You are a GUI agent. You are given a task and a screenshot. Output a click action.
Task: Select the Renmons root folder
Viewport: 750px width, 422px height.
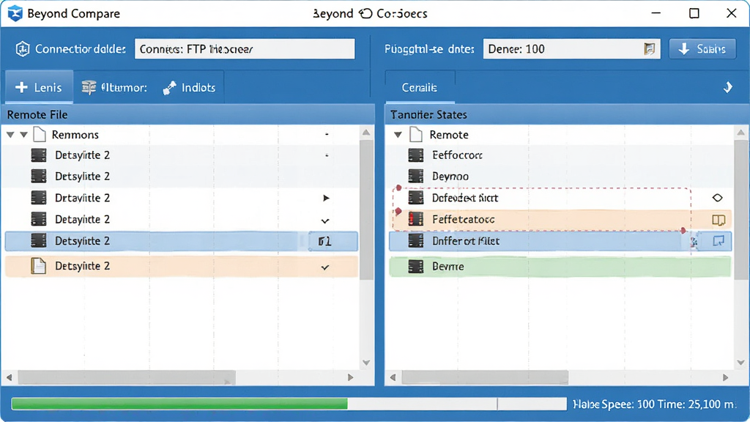click(75, 135)
